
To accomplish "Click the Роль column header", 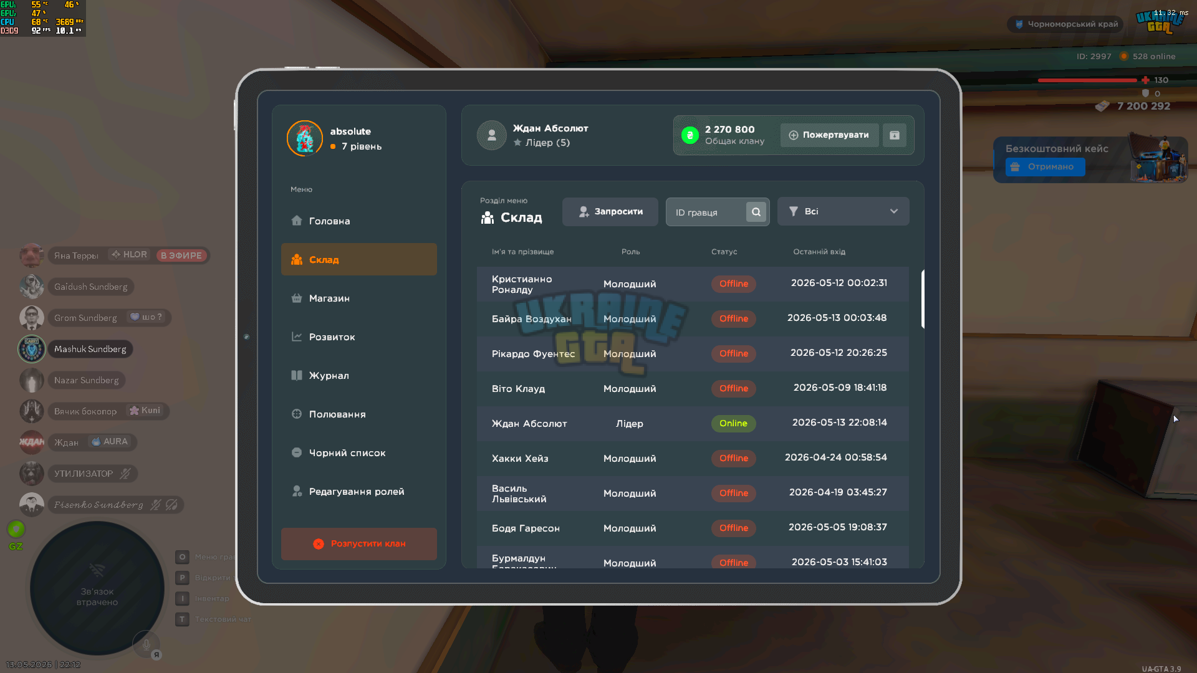I will pyautogui.click(x=630, y=252).
